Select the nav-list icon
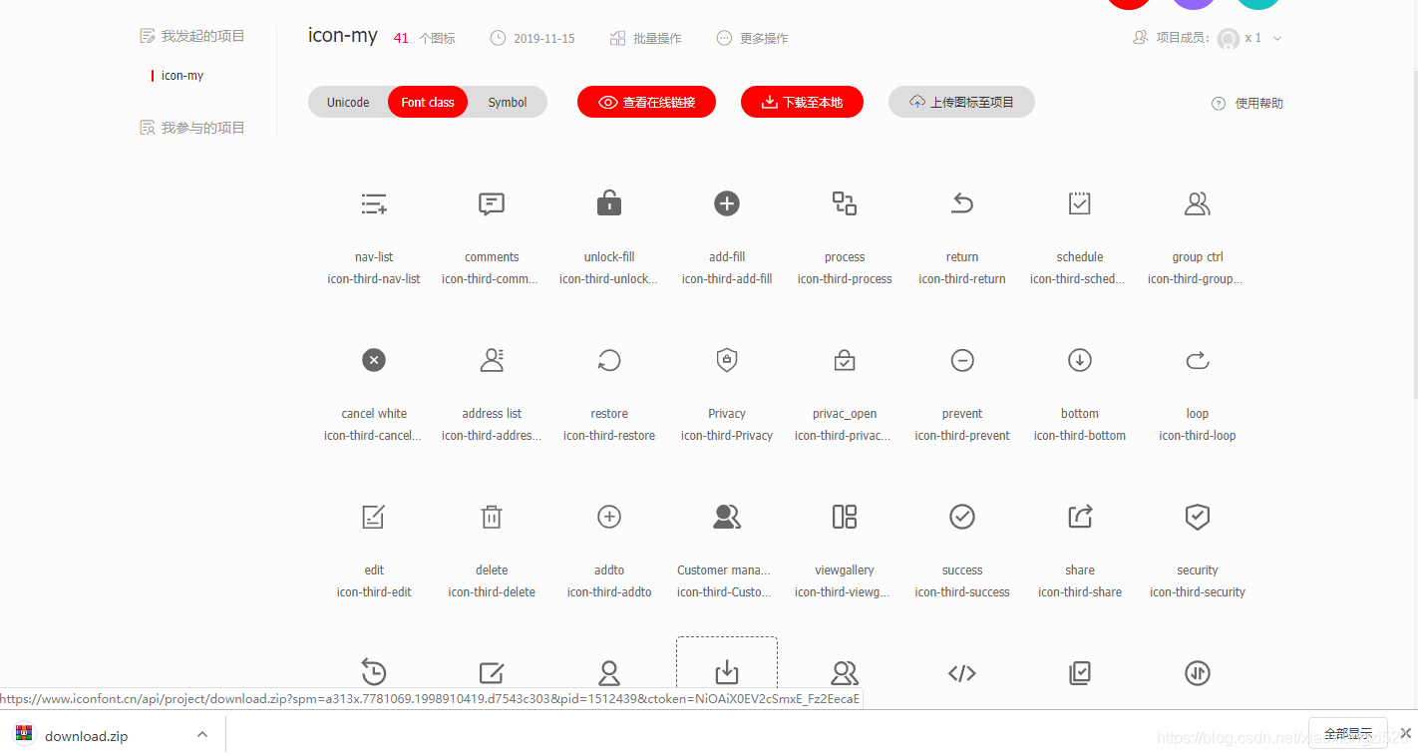 (374, 204)
